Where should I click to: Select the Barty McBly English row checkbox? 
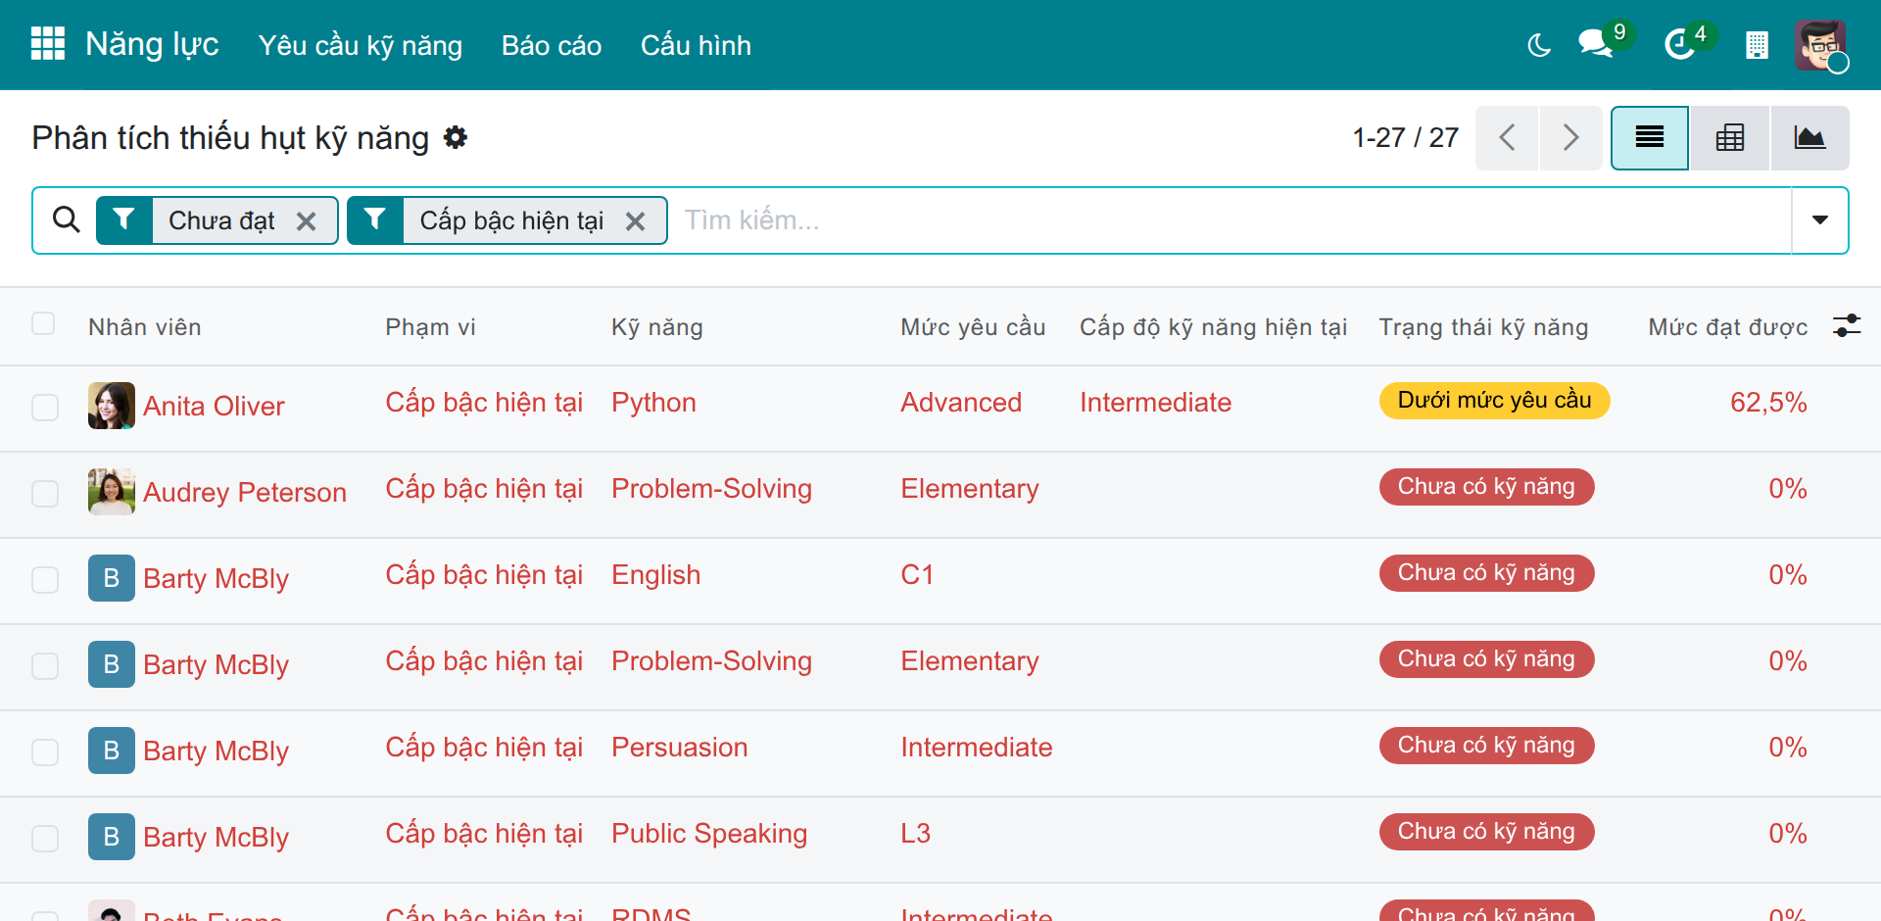45,580
